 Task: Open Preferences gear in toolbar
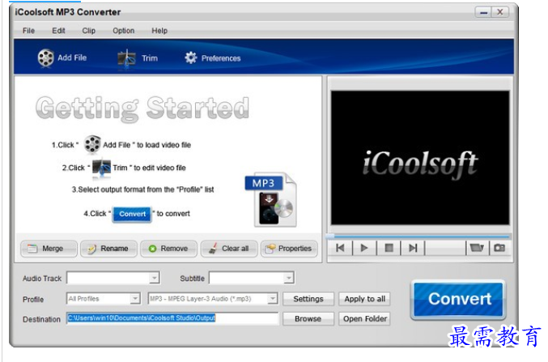pos(213,58)
